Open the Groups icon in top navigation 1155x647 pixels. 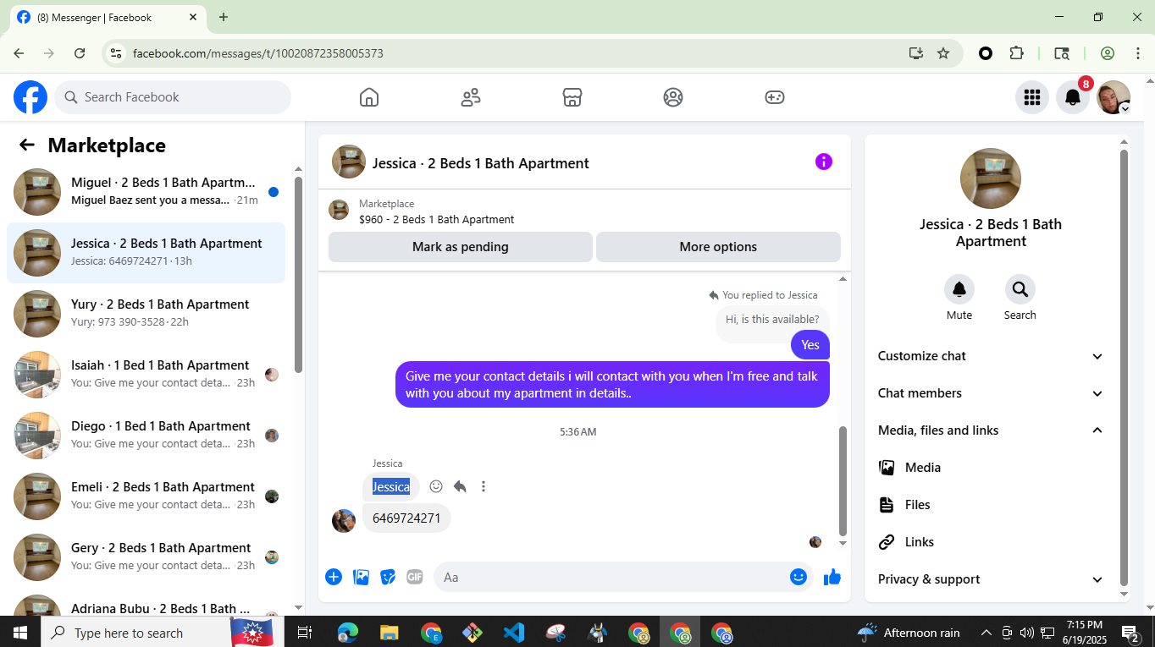point(673,97)
